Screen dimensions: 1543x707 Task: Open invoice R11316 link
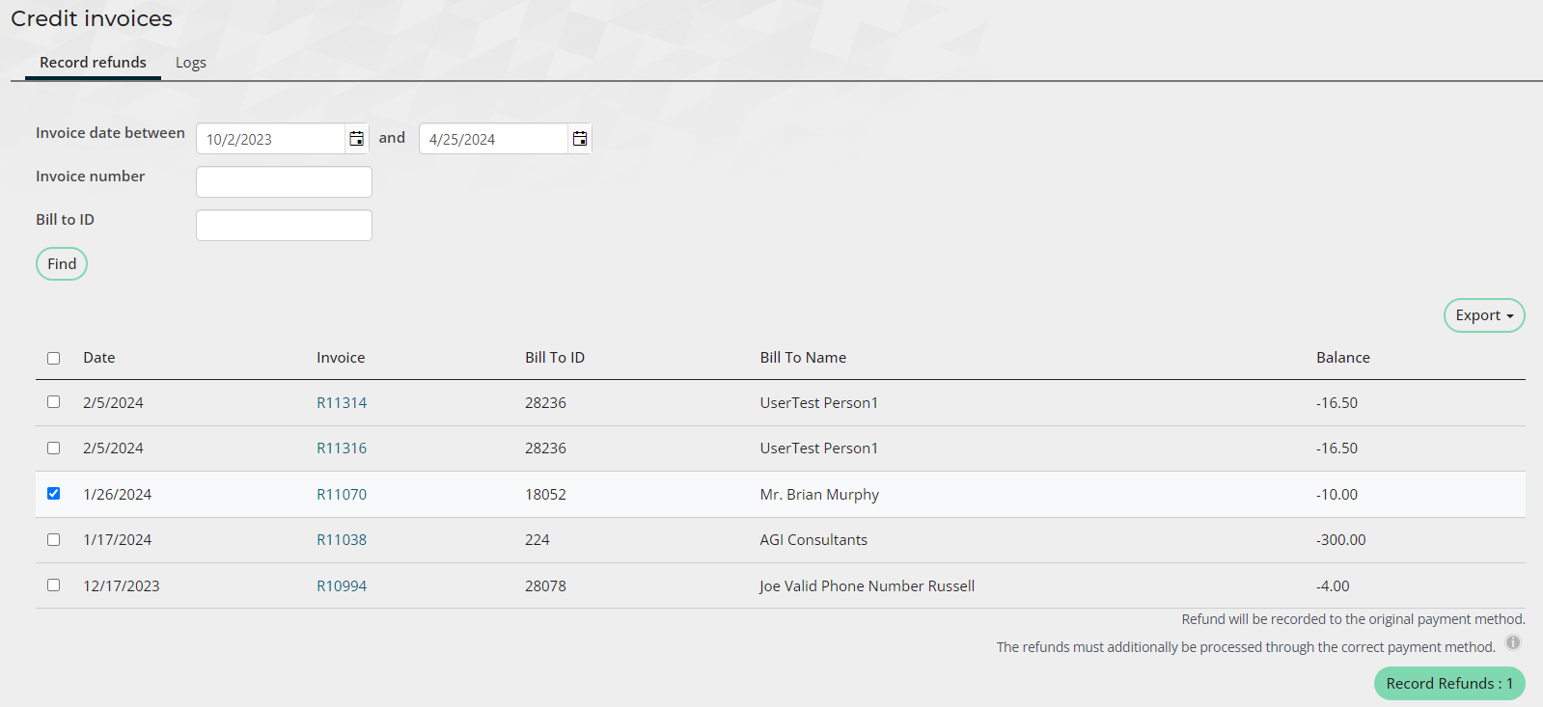coord(342,449)
